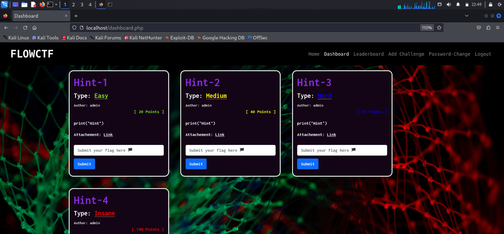This screenshot has width=504, height=234.
Task: Save page to Pocket icon
Action: [x=479, y=28]
